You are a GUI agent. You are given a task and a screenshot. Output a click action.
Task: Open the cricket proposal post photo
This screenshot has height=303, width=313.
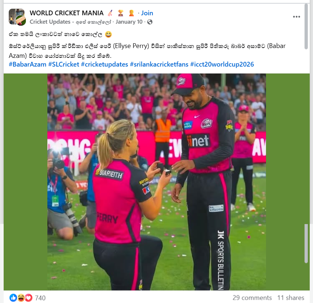pyautogui.click(x=157, y=182)
